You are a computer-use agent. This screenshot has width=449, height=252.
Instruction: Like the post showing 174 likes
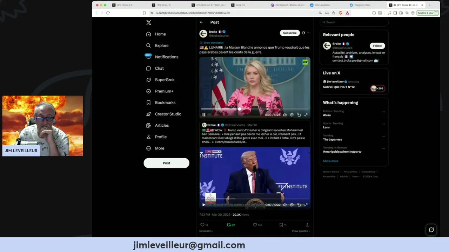[255, 225]
